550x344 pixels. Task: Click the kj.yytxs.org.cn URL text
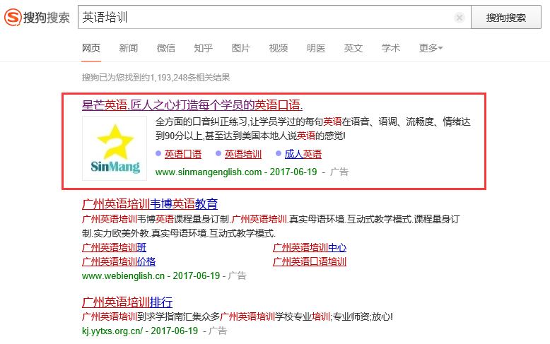tap(112, 331)
